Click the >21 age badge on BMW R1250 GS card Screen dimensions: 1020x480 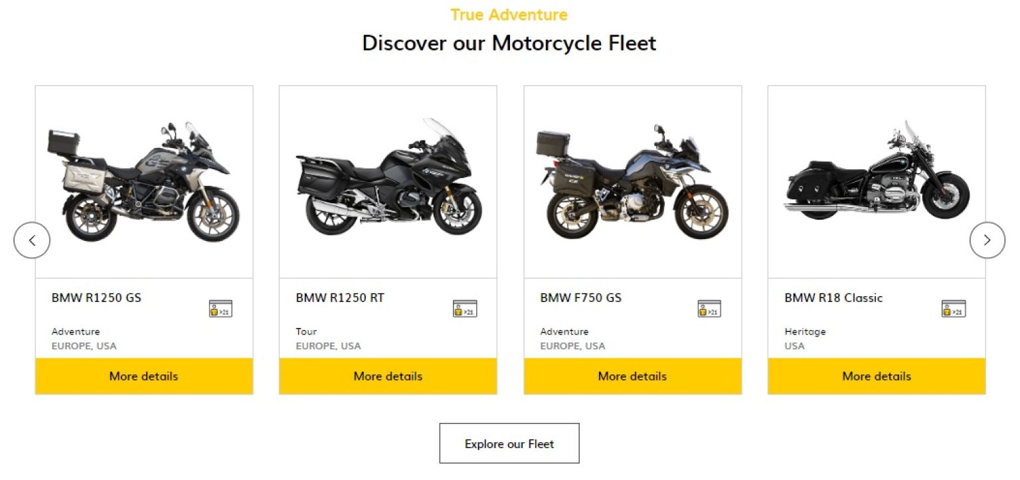click(219, 308)
